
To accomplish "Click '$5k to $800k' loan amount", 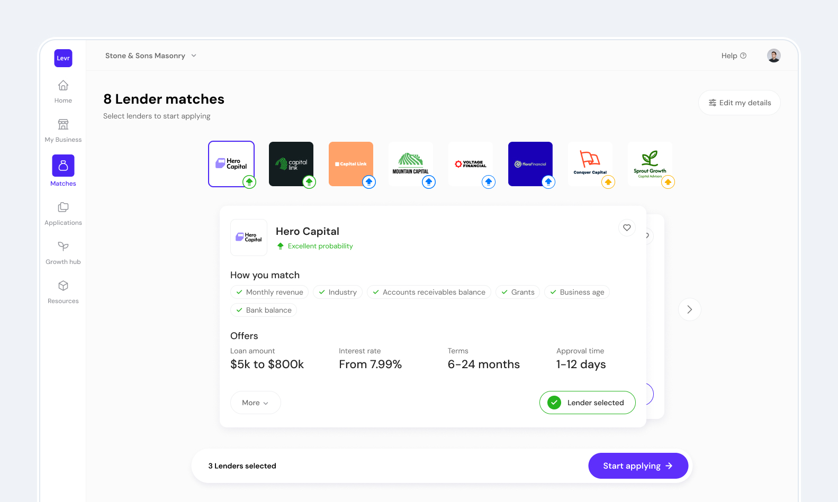I will [x=267, y=364].
